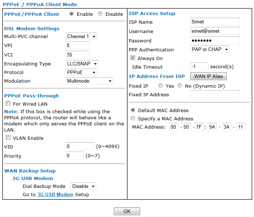Toggle the VLAN Enable checkbox
254x217 pixels.
(8, 138)
